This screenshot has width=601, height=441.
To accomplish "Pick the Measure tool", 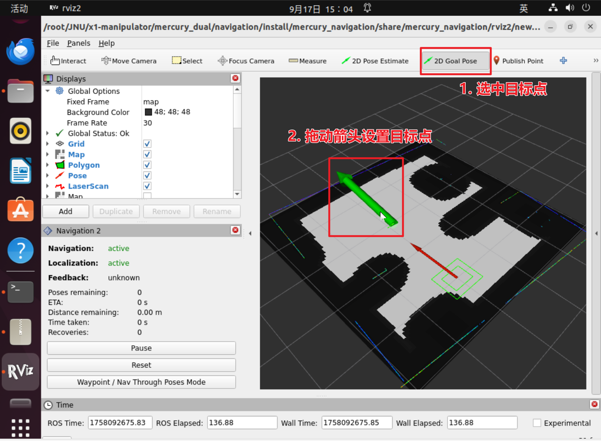I will [x=308, y=61].
